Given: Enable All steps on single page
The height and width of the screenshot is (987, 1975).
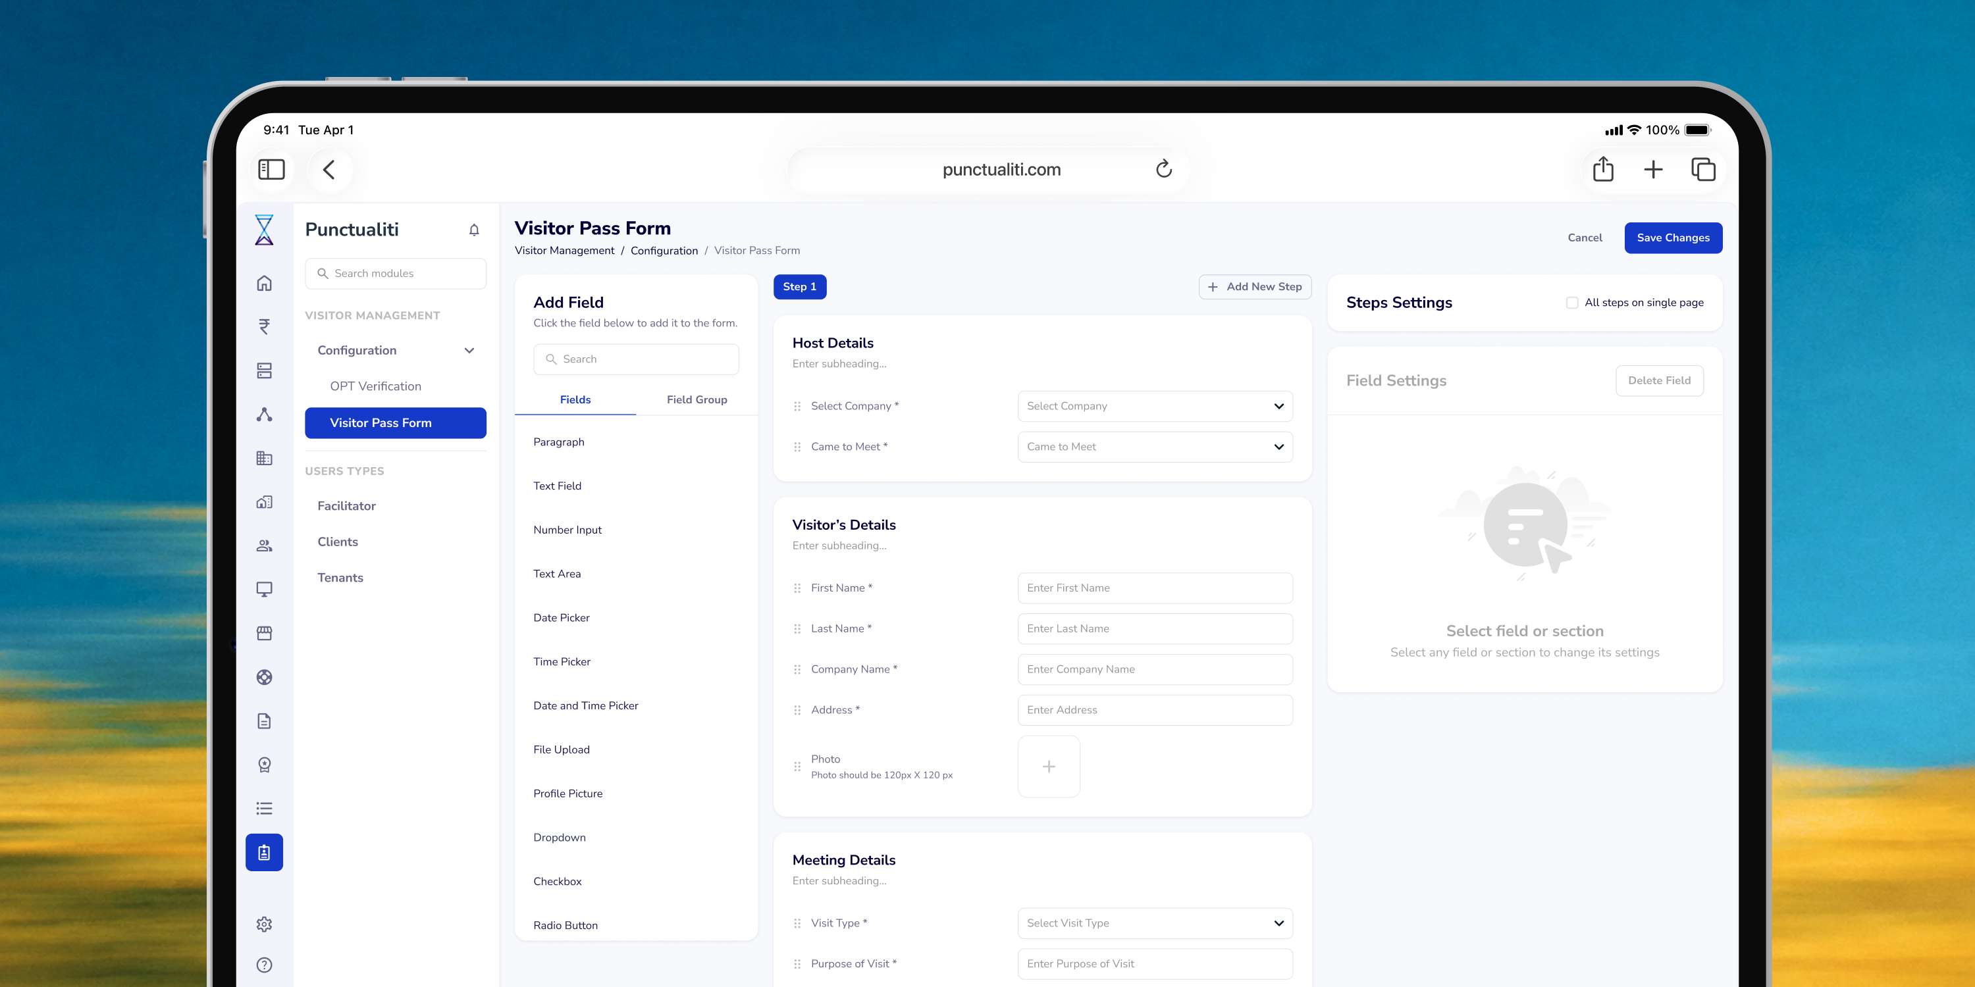Looking at the screenshot, I should tap(1573, 303).
